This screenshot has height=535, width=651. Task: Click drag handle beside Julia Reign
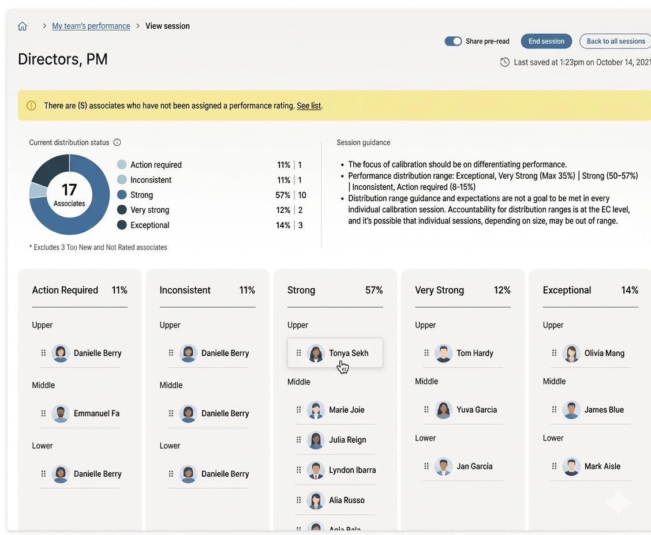298,440
